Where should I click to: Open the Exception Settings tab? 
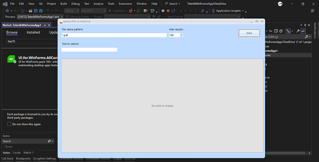pos(45,159)
